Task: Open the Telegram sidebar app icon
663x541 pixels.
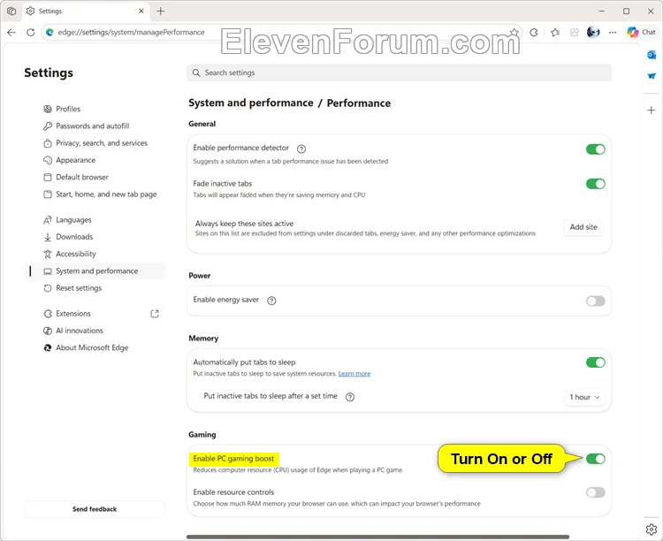Action: (x=652, y=76)
